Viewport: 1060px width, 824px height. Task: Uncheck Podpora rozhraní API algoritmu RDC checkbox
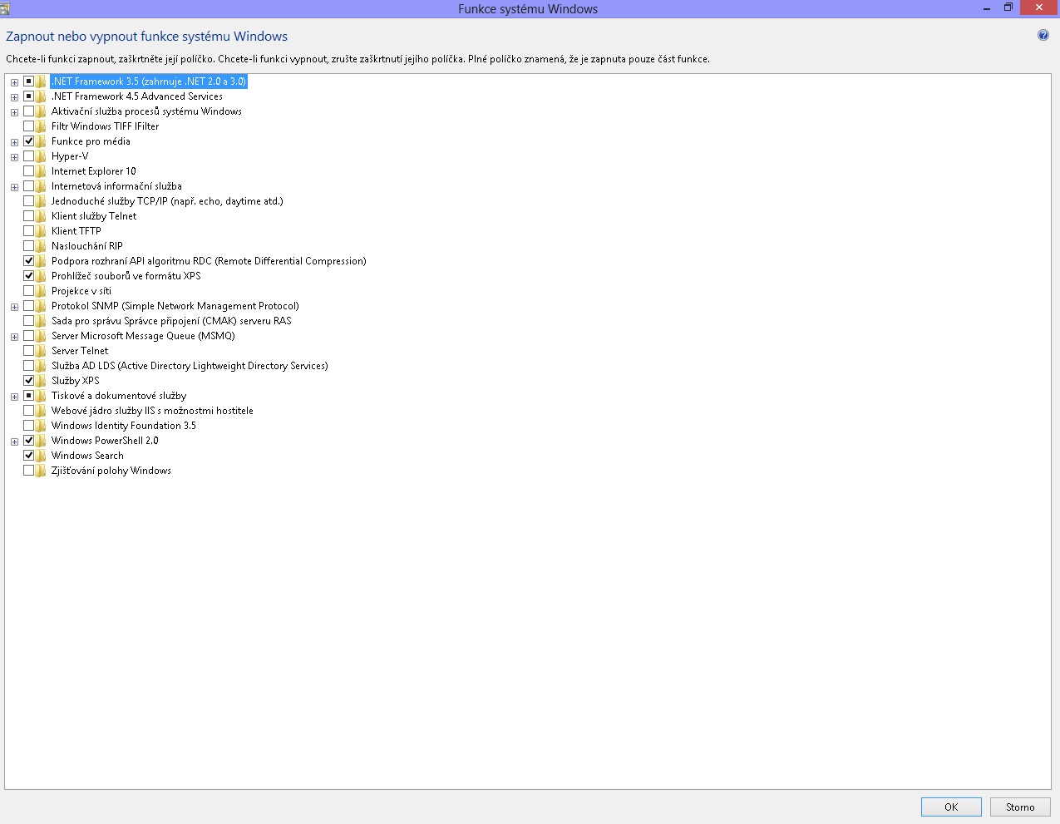point(28,261)
